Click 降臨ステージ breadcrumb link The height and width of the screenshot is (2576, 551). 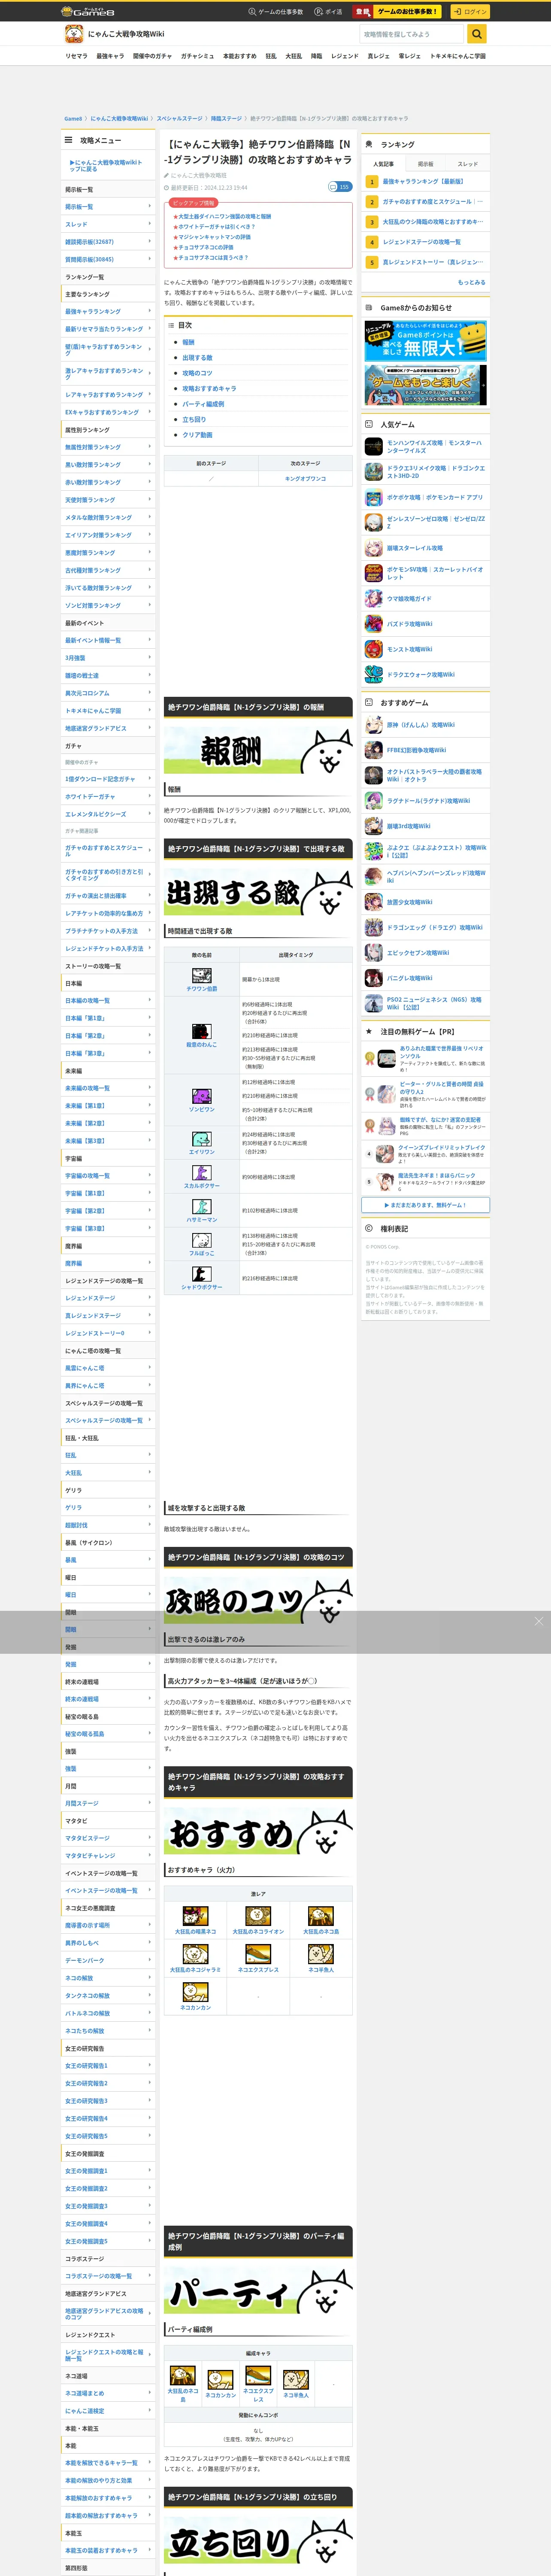click(x=226, y=118)
